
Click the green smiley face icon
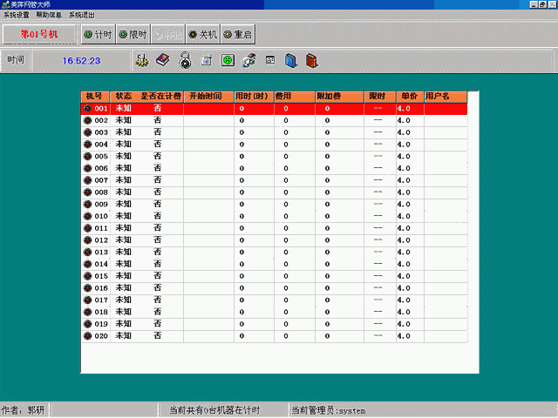[x=228, y=61]
